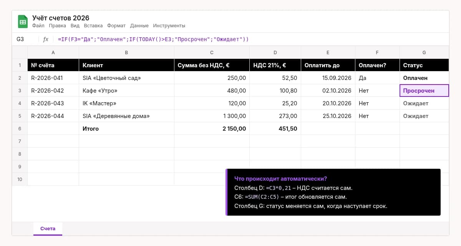The height and width of the screenshot is (246, 461).
Task: Select column C header
Action: pos(212,52)
